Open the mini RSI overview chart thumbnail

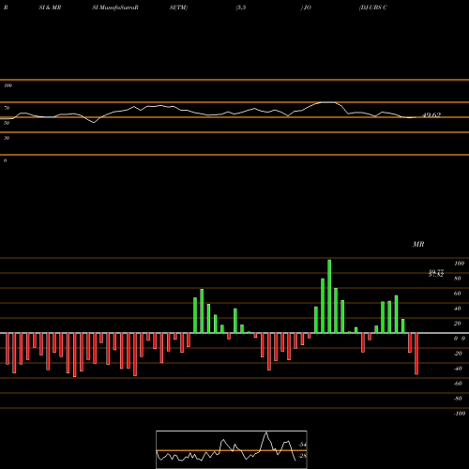(x=232, y=449)
